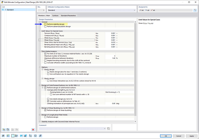Click the red X delete icon
The width and height of the screenshot is (199, 139).
point(33,130)
